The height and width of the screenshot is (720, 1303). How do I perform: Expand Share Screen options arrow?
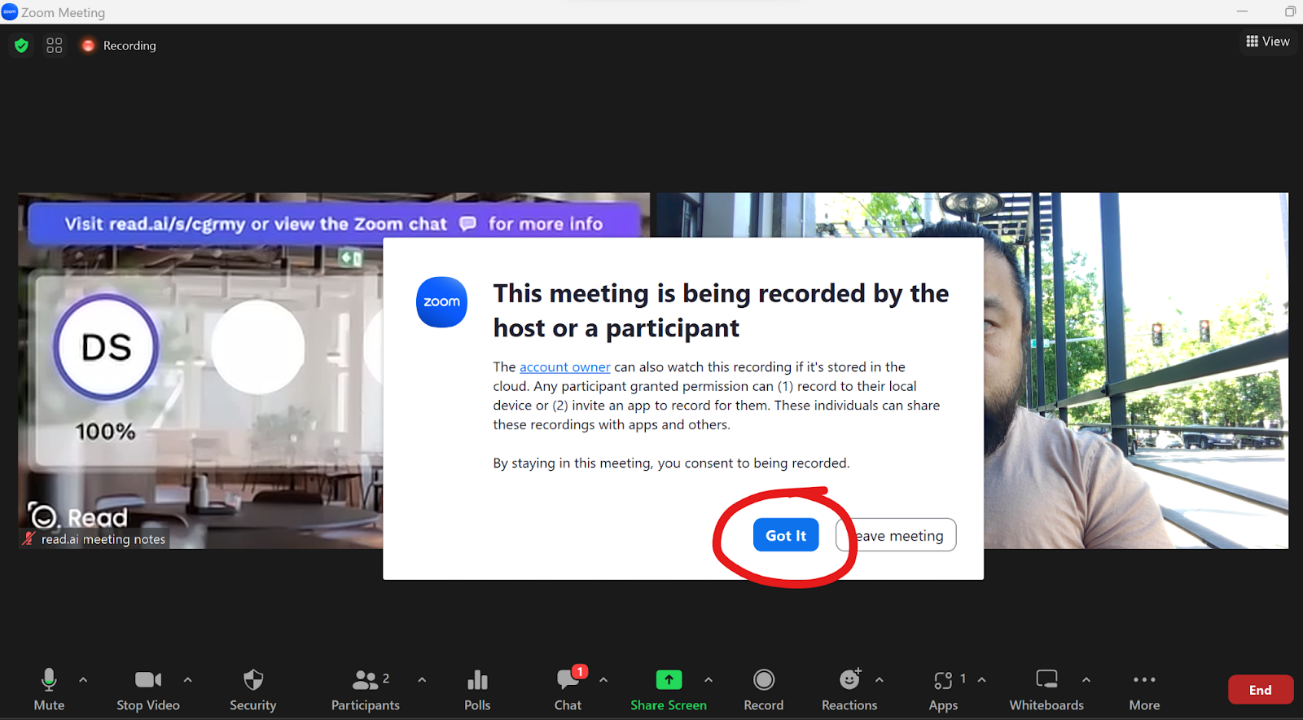(709, 679)
